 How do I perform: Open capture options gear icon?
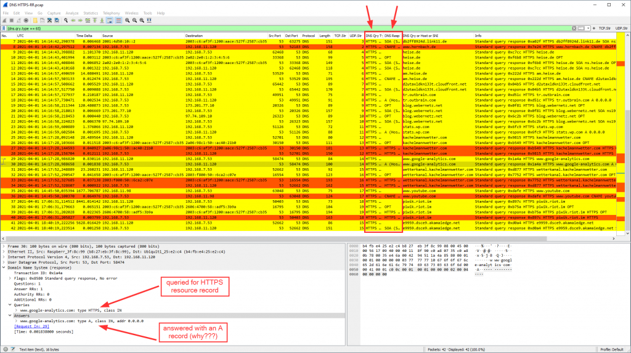(x=26, y=20)
